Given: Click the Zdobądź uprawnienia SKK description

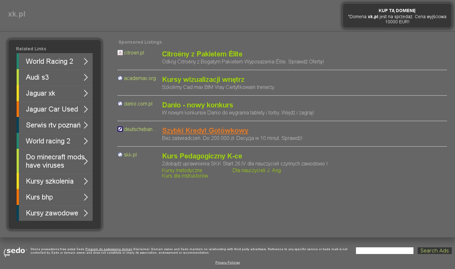Looking at the screenshot, I should click(245, 164).
